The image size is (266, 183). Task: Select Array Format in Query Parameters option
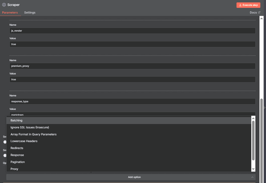(x=128, y=134)
